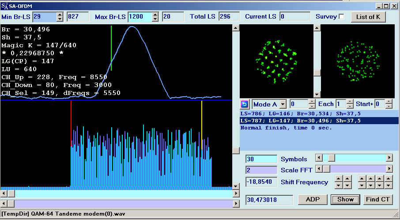Click left arrow of cyan horizontal scrollbar
Screen dimensions: 400x220
tap(4, 194)
